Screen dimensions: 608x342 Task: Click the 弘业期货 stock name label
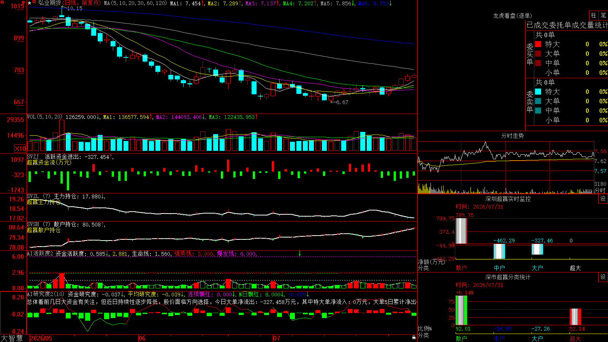(50, 3)
